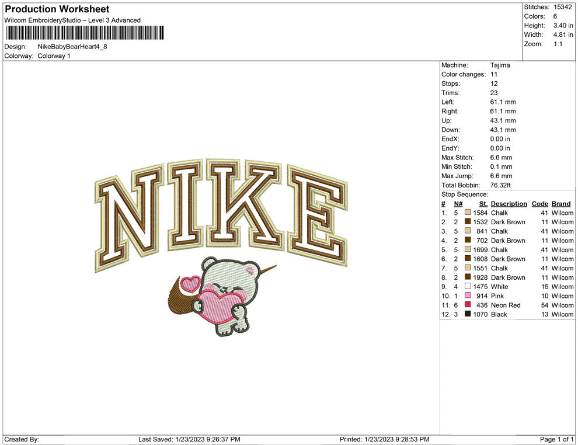578x445 pixels.
Task: Click the 'Stop Sequence:' heading
Action: (x=465, y=194)
